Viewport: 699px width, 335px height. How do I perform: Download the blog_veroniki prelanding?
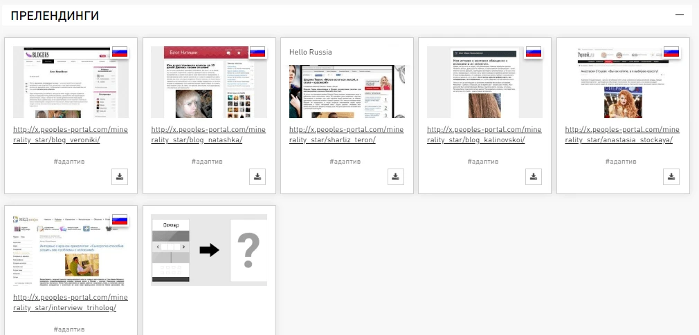coord(120,177)
